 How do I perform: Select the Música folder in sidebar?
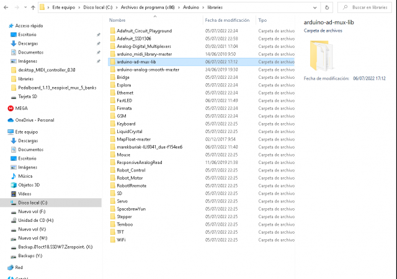click(x=25, y=176)
